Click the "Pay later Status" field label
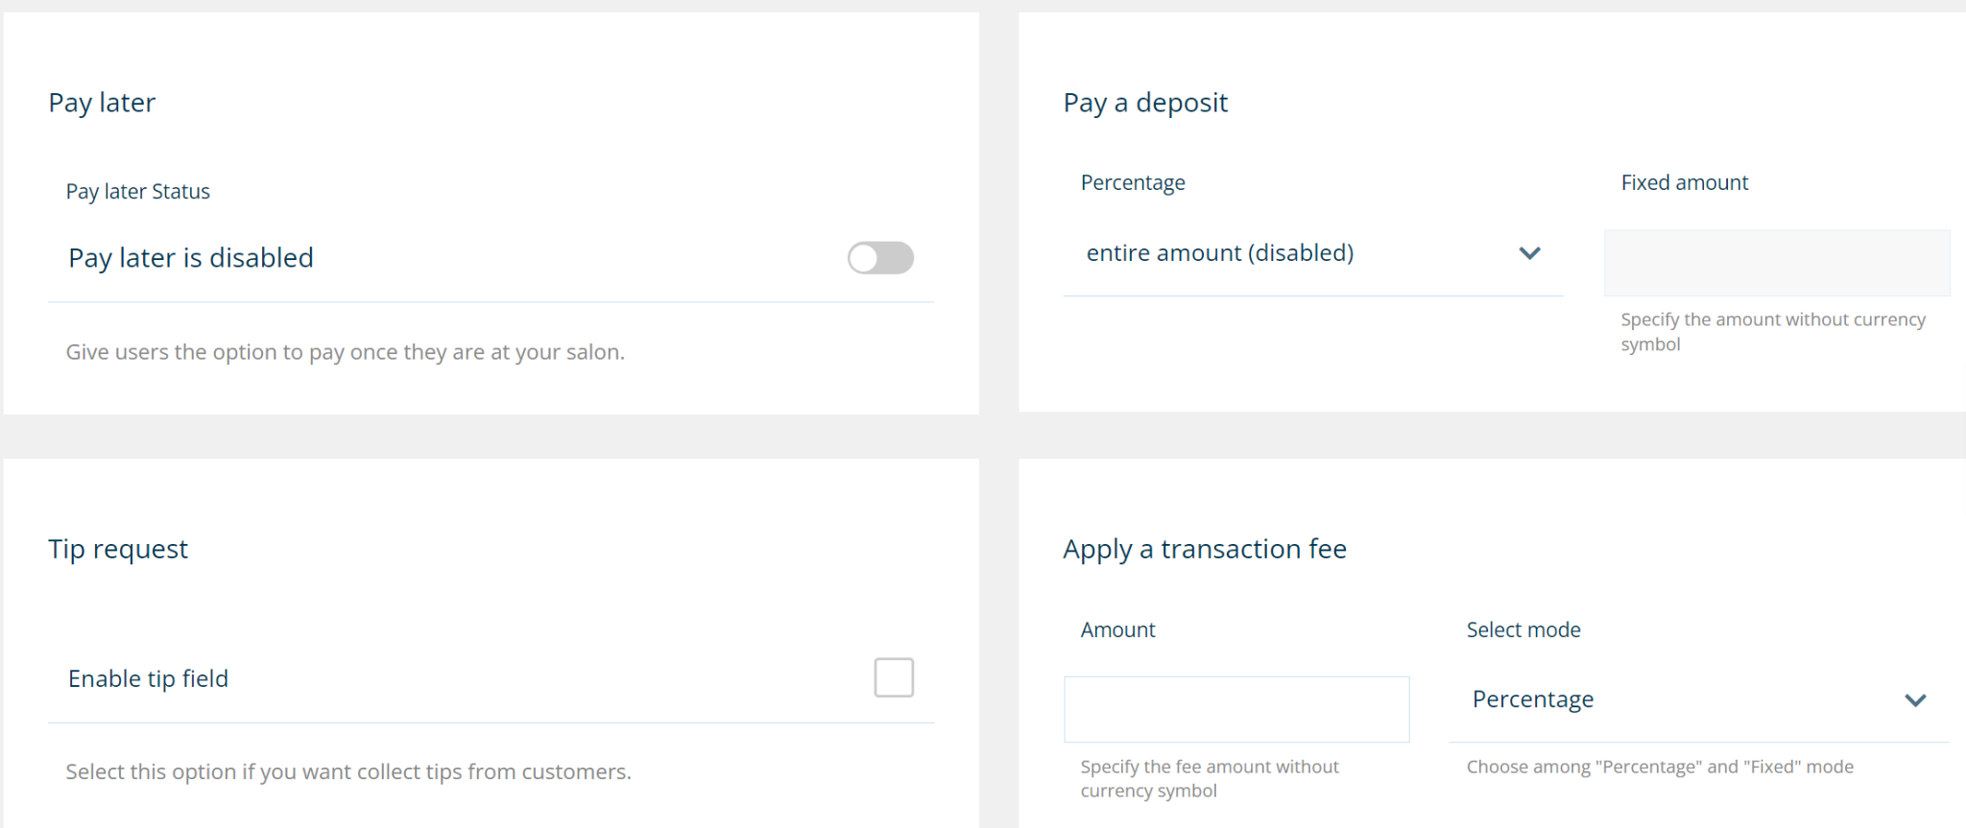Image resolution: width=1966 pixels, height=828 pixels. (138, 192)
